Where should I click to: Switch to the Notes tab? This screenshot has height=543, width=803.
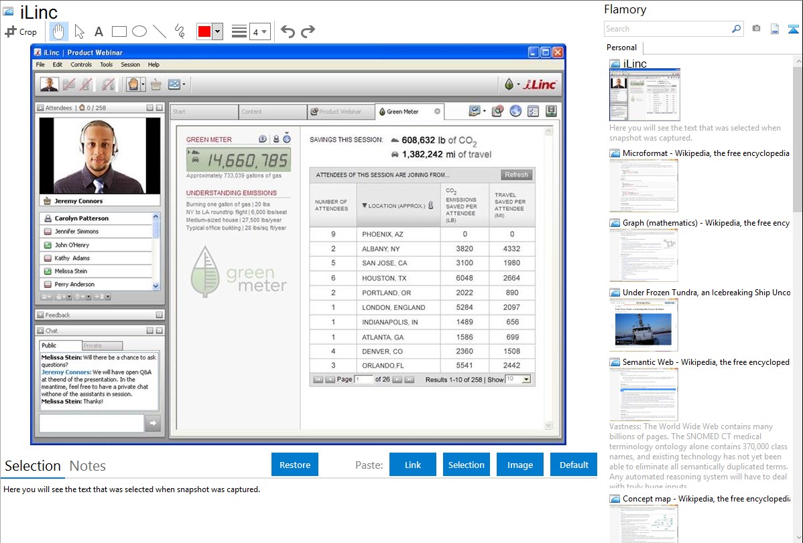(88, 466)
